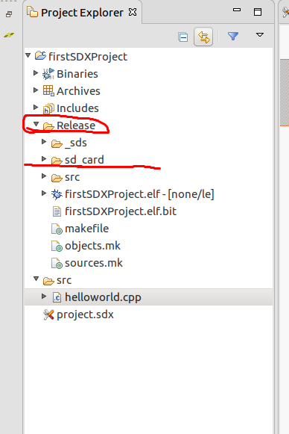Viewport: 289px width, 434px height.
Task: Click the _sds folder icon
Action: pyautogui.click(x=57, y=143)
